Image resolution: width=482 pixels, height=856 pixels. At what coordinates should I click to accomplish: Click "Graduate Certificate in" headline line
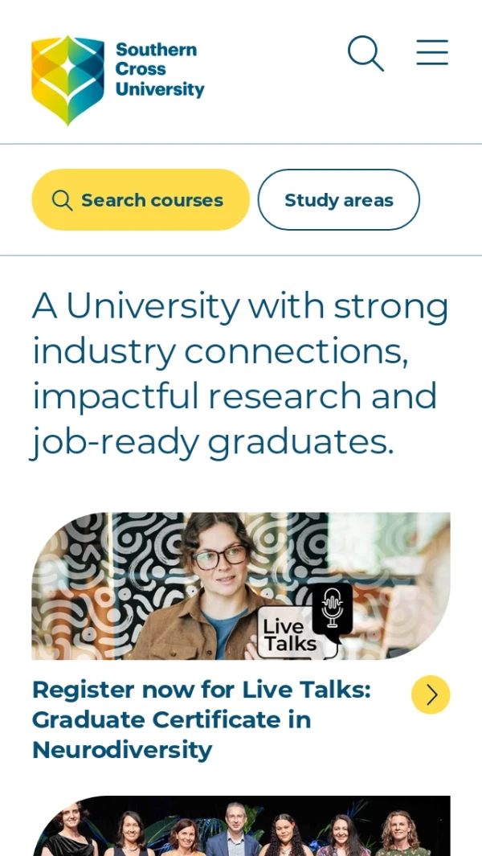pyautogui.click(x=171, y=719)
